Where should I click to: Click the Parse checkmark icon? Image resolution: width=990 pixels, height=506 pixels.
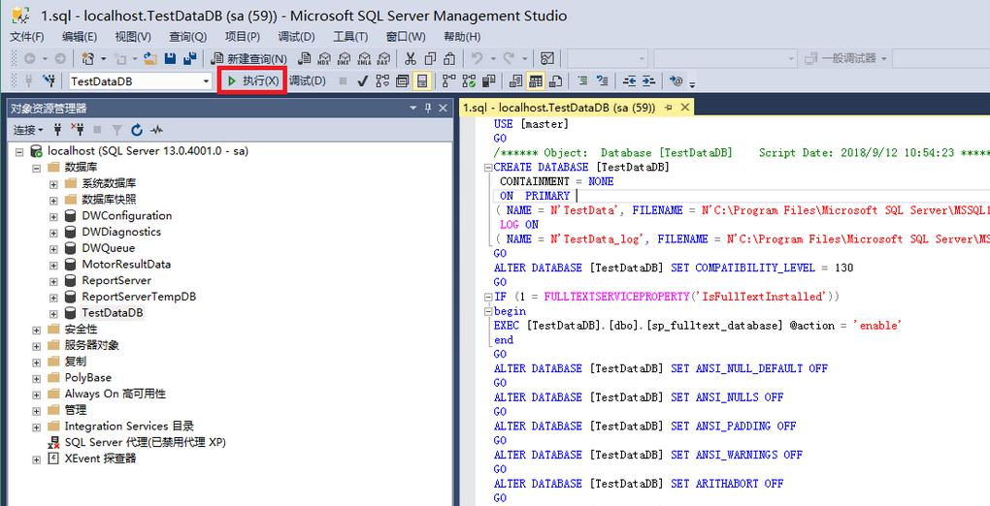362,80
